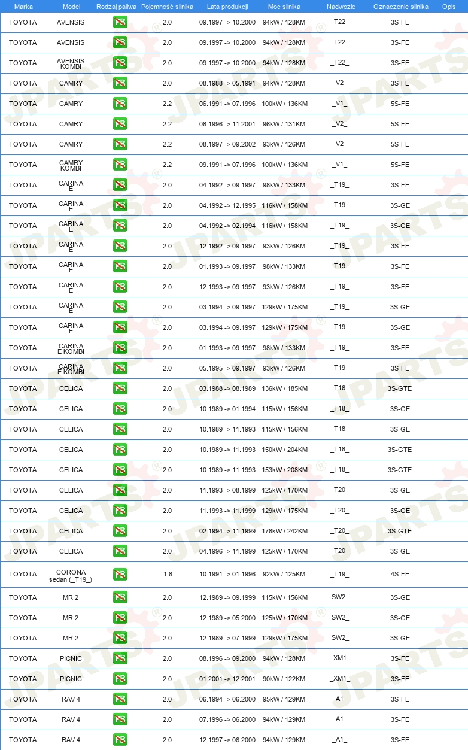The height and width of the screenshot is (750, 468).
Task: Click fuel icon in CELICA 153kW / 208KM row
Action: pyautogui.click(x=120, y=470)
